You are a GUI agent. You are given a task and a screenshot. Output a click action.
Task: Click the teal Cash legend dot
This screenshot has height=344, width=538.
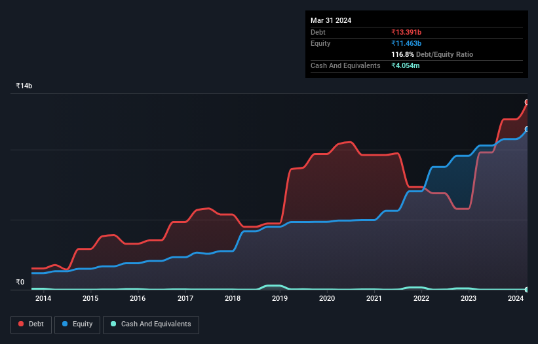[x=113, y=324]
